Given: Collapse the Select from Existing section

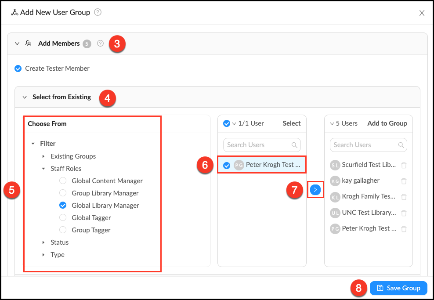Looking at the screenshot, I should pos(25,97).
